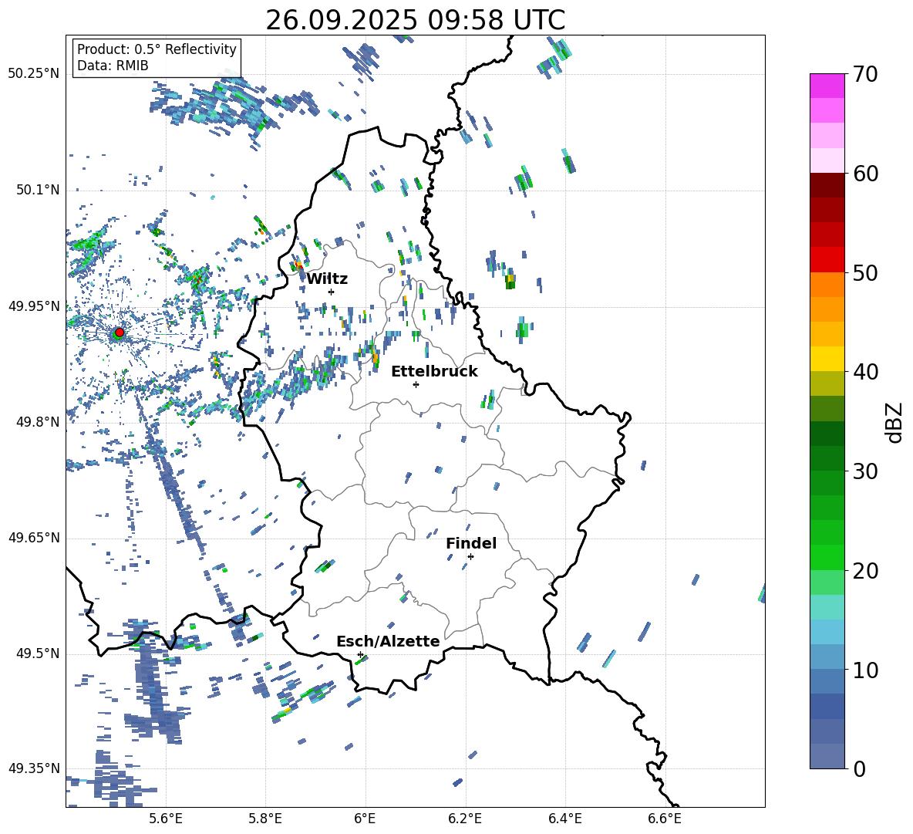Click the Wiltz station cross marker
Screen dimensions: 913x834
click(331, 292)
